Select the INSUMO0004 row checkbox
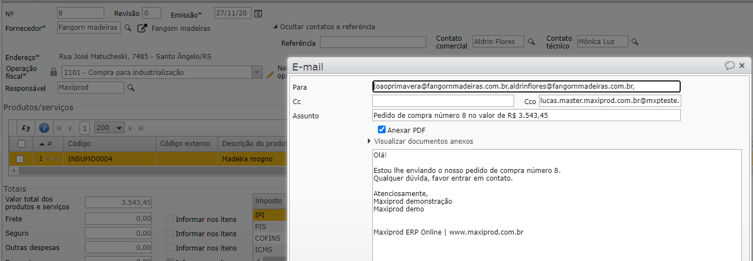753x261 pixels. 20,159
